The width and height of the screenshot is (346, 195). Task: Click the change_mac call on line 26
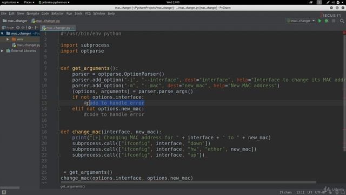click(127, 178)
